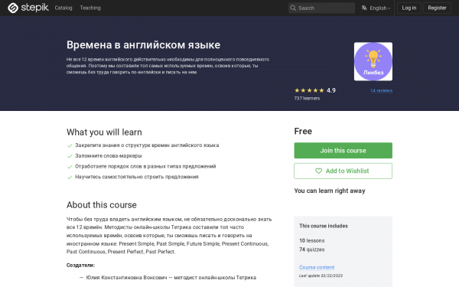Click the About this course heading
The image size is (459, 287).
point(101,205)
